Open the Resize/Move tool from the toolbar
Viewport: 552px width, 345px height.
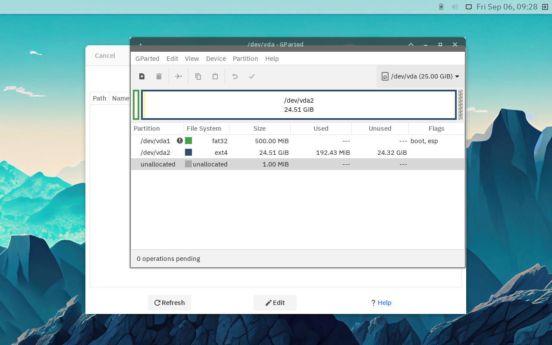pos(179,76)
